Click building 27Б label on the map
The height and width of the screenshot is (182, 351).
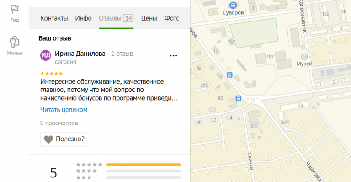point(204,86)
